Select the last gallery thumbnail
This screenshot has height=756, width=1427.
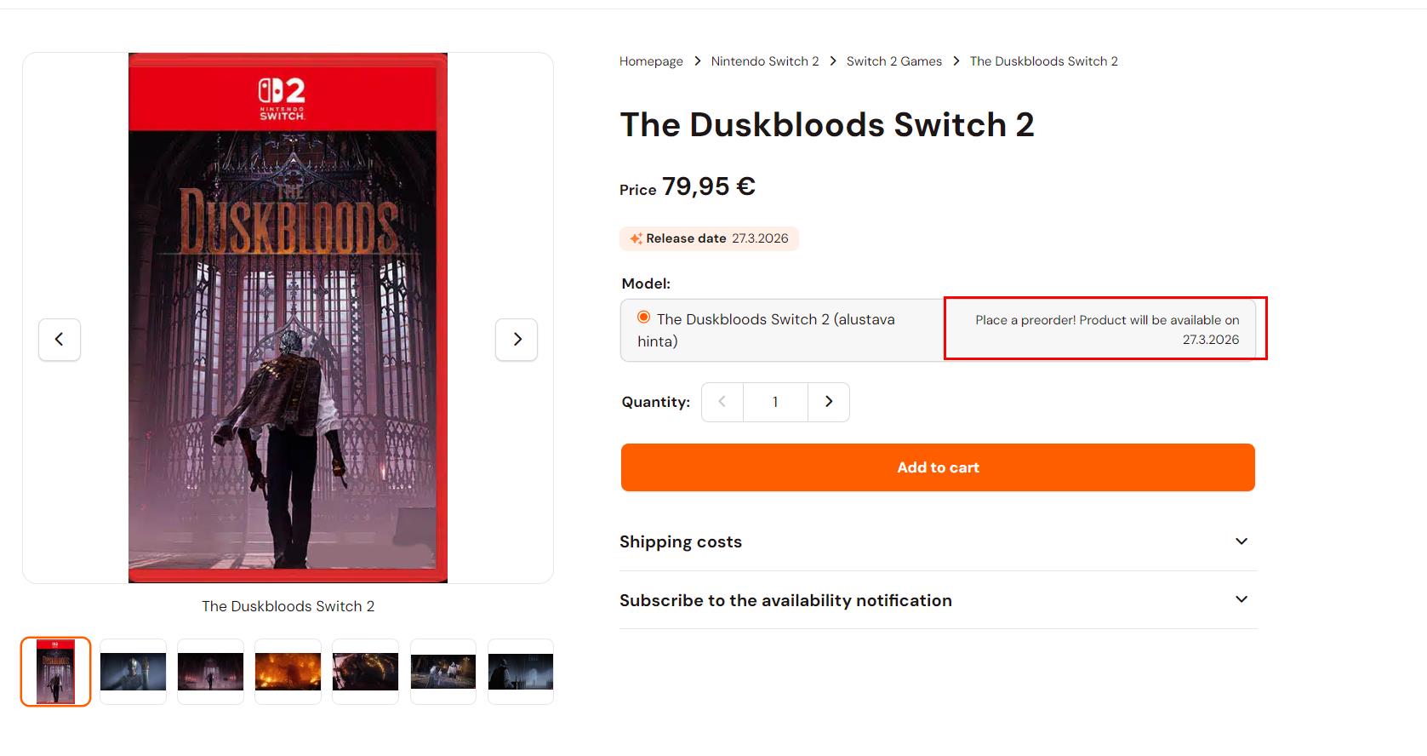coord(521,672)
